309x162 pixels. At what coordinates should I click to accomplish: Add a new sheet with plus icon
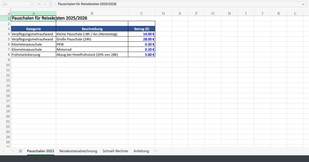(x=156, y=151)
